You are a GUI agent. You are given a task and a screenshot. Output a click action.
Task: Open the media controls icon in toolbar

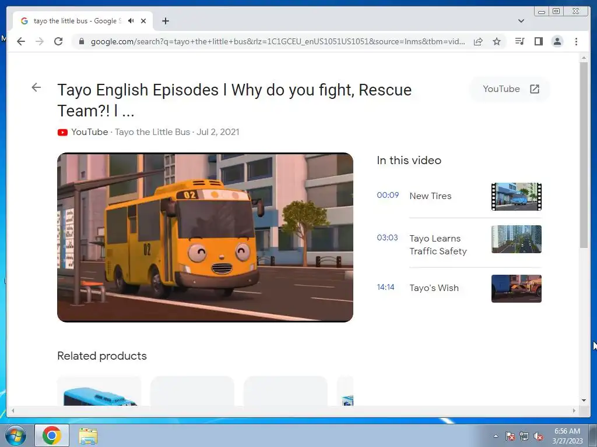pos(519,41)
